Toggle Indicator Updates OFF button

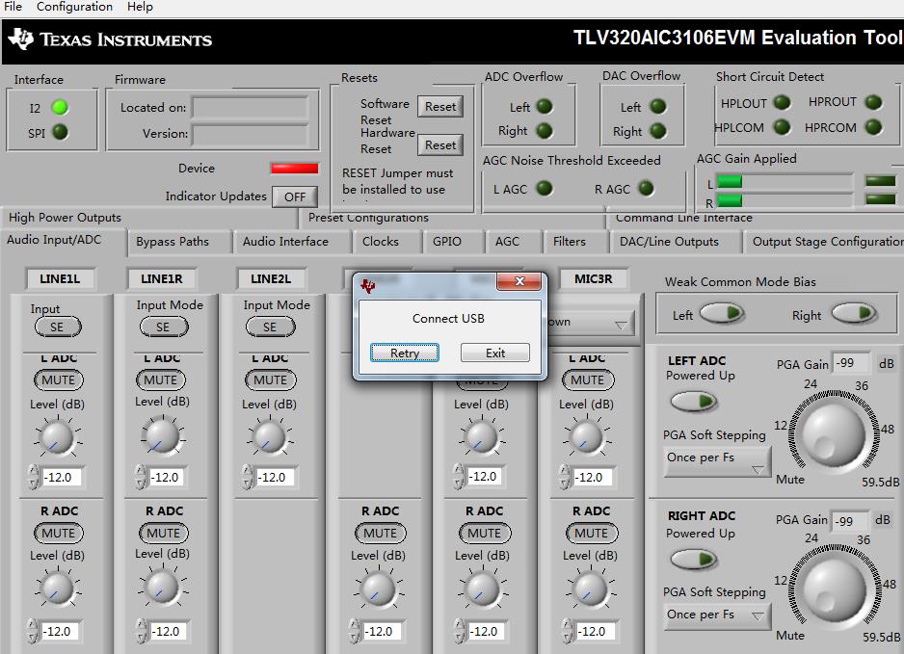click(295, 196)
